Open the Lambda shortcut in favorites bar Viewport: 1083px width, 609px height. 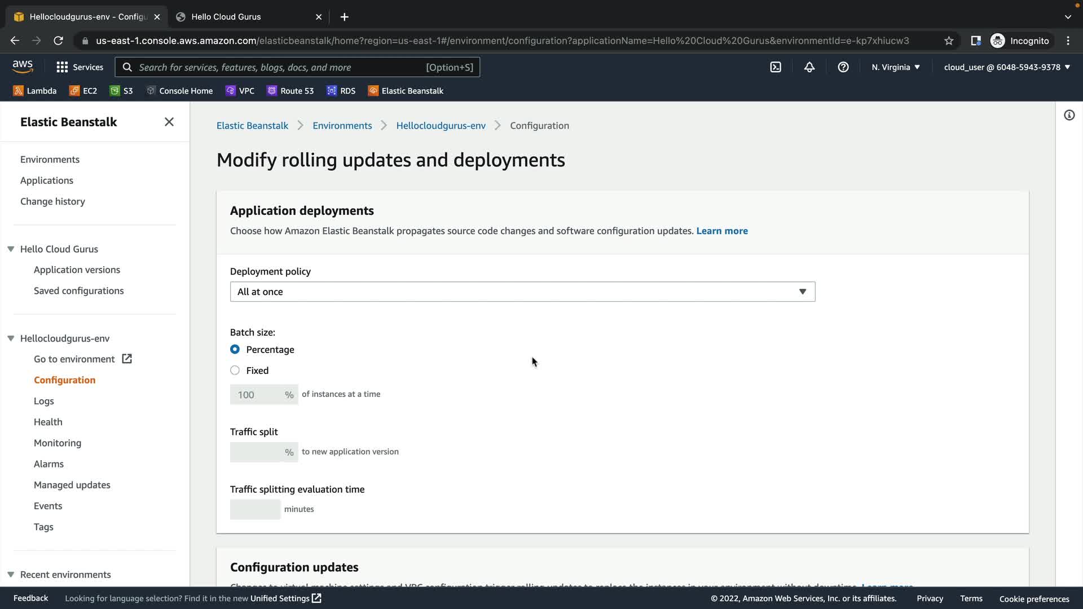click(35, 91)
